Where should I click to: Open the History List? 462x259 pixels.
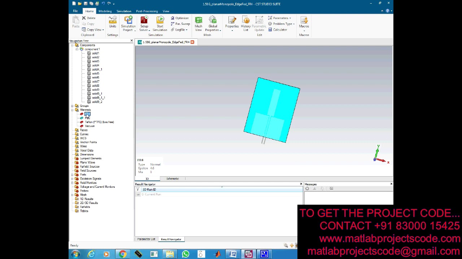(246, 24)
